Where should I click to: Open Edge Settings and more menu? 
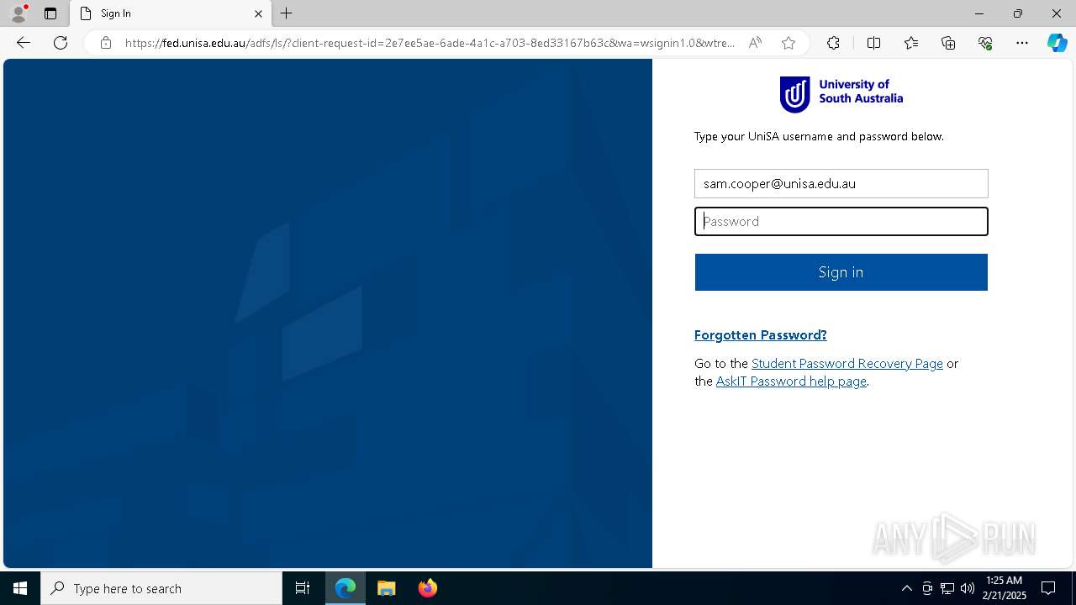pos(1022,43)
